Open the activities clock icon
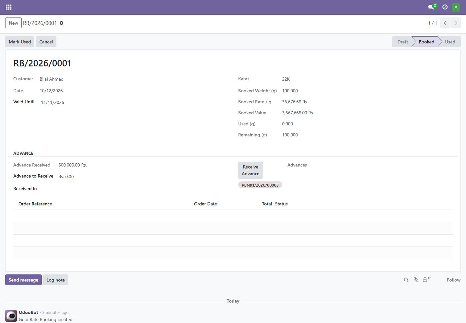The image size is (466, 323). [x=445, y=7]
